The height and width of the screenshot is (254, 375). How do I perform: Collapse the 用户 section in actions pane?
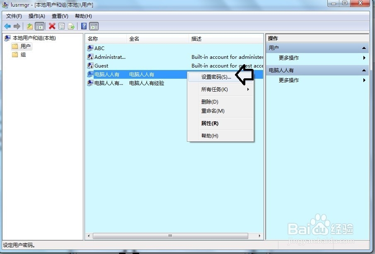[x=364, y=48]
